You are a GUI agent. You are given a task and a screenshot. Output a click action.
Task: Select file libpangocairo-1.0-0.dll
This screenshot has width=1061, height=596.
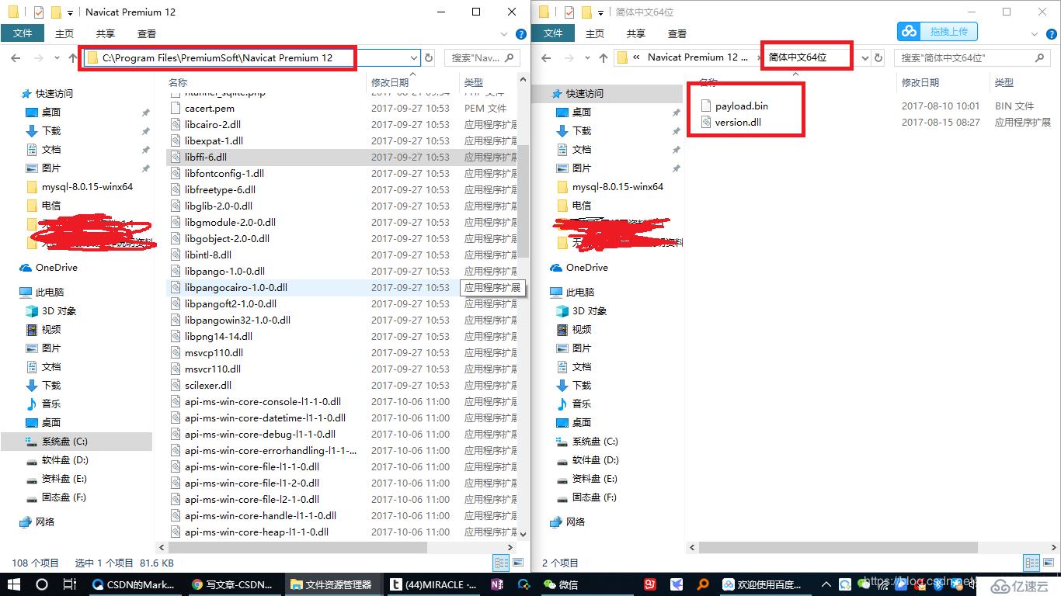click(235, 287)
